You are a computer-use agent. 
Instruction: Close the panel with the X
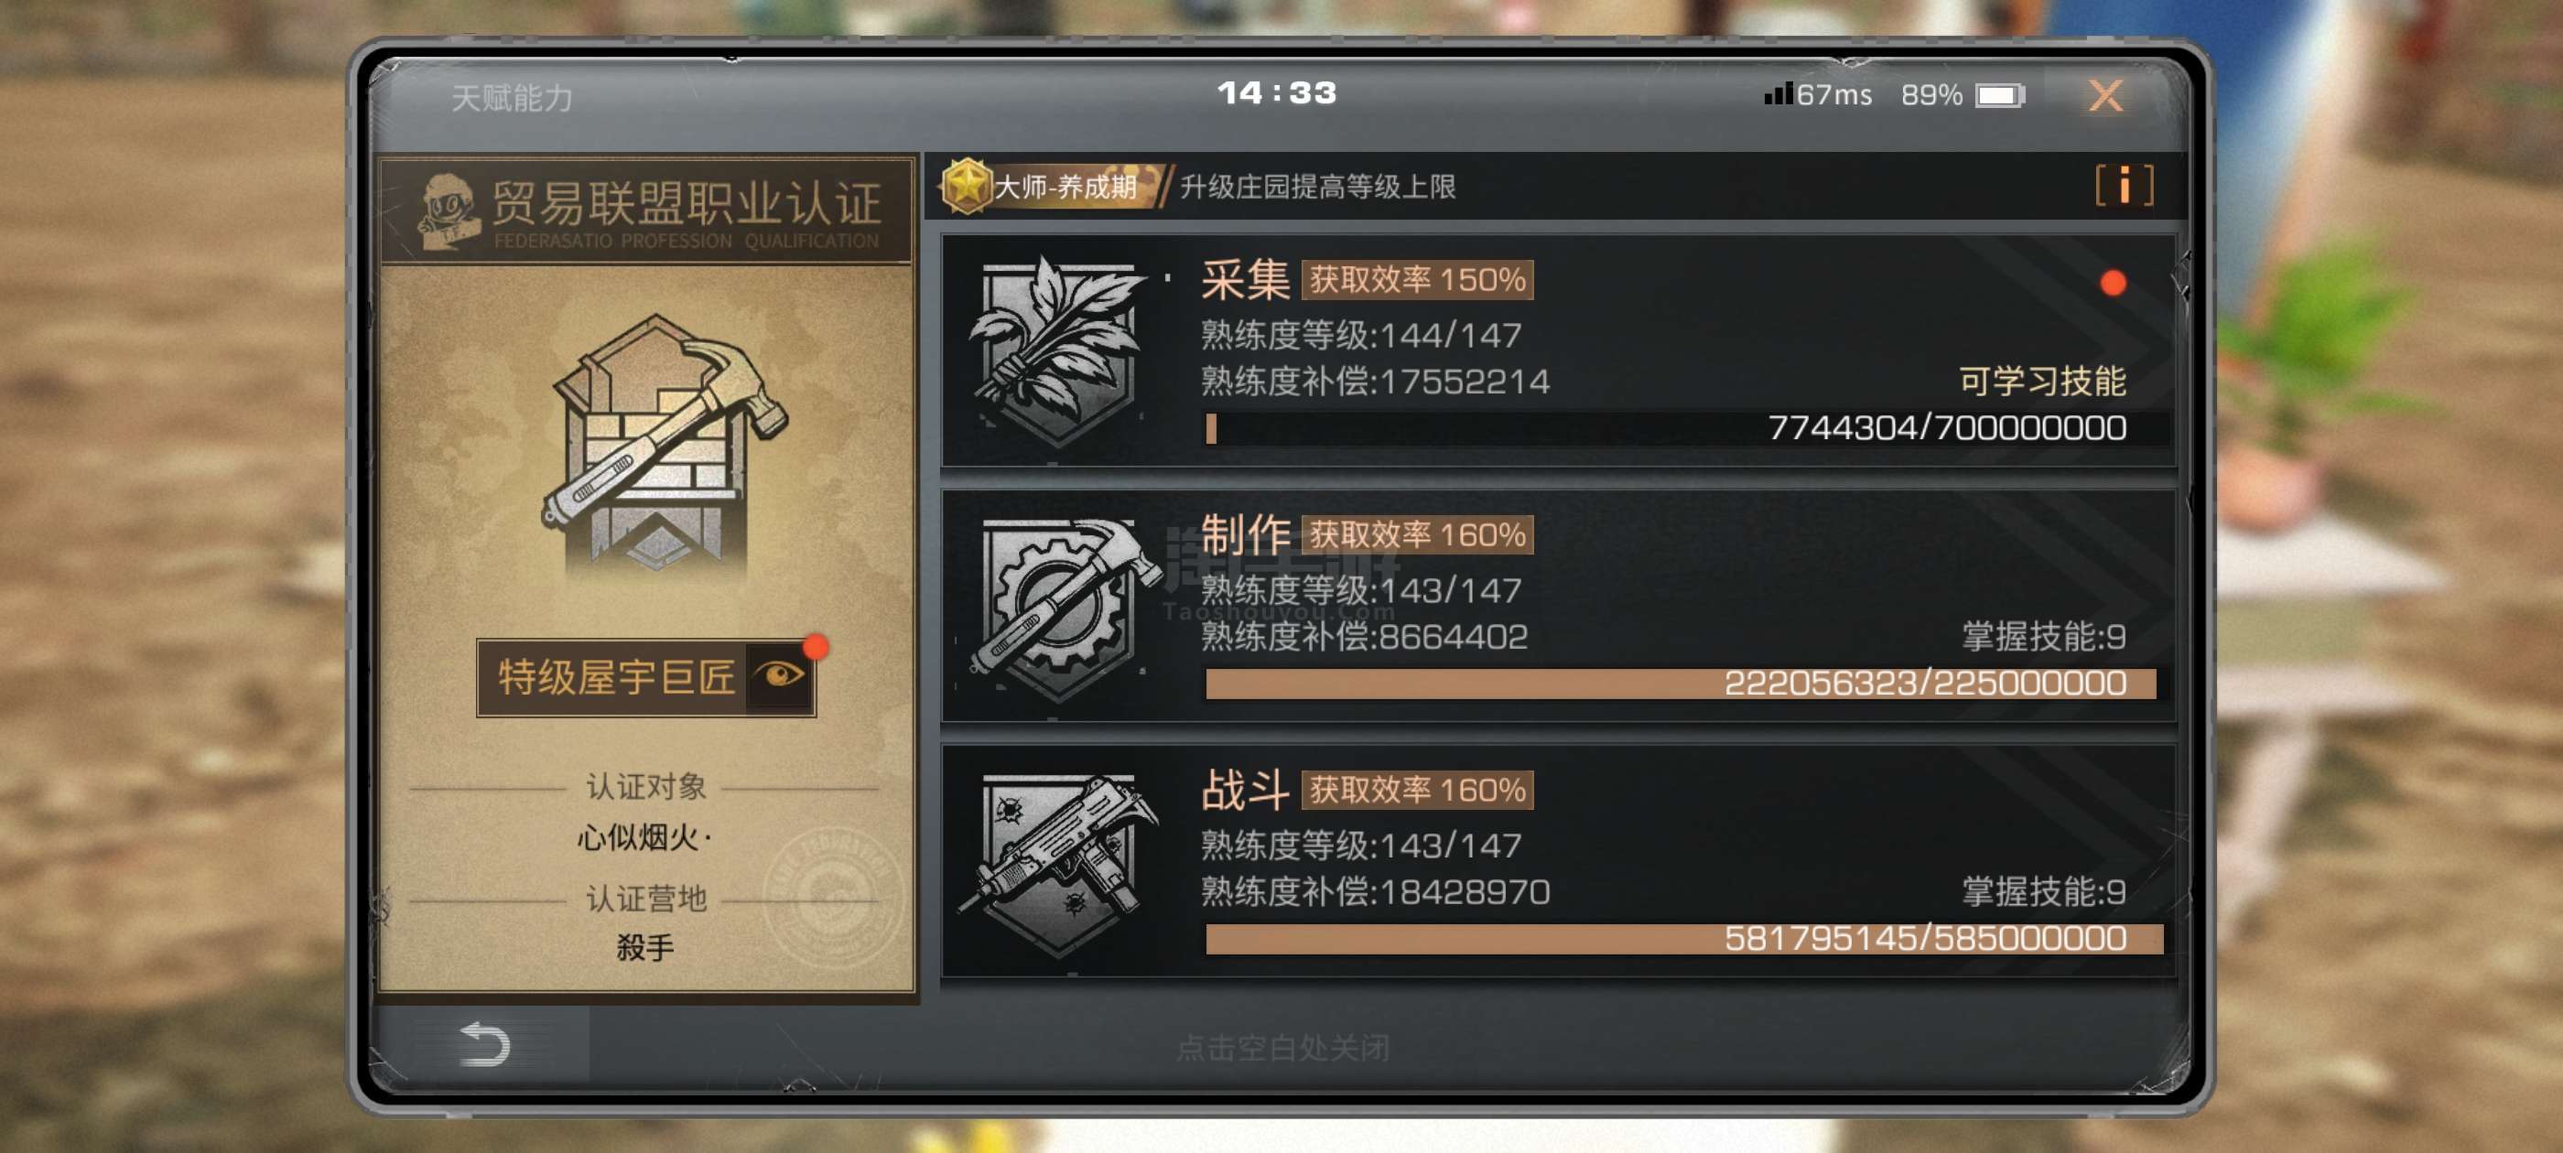click(x=2105, y=95)
